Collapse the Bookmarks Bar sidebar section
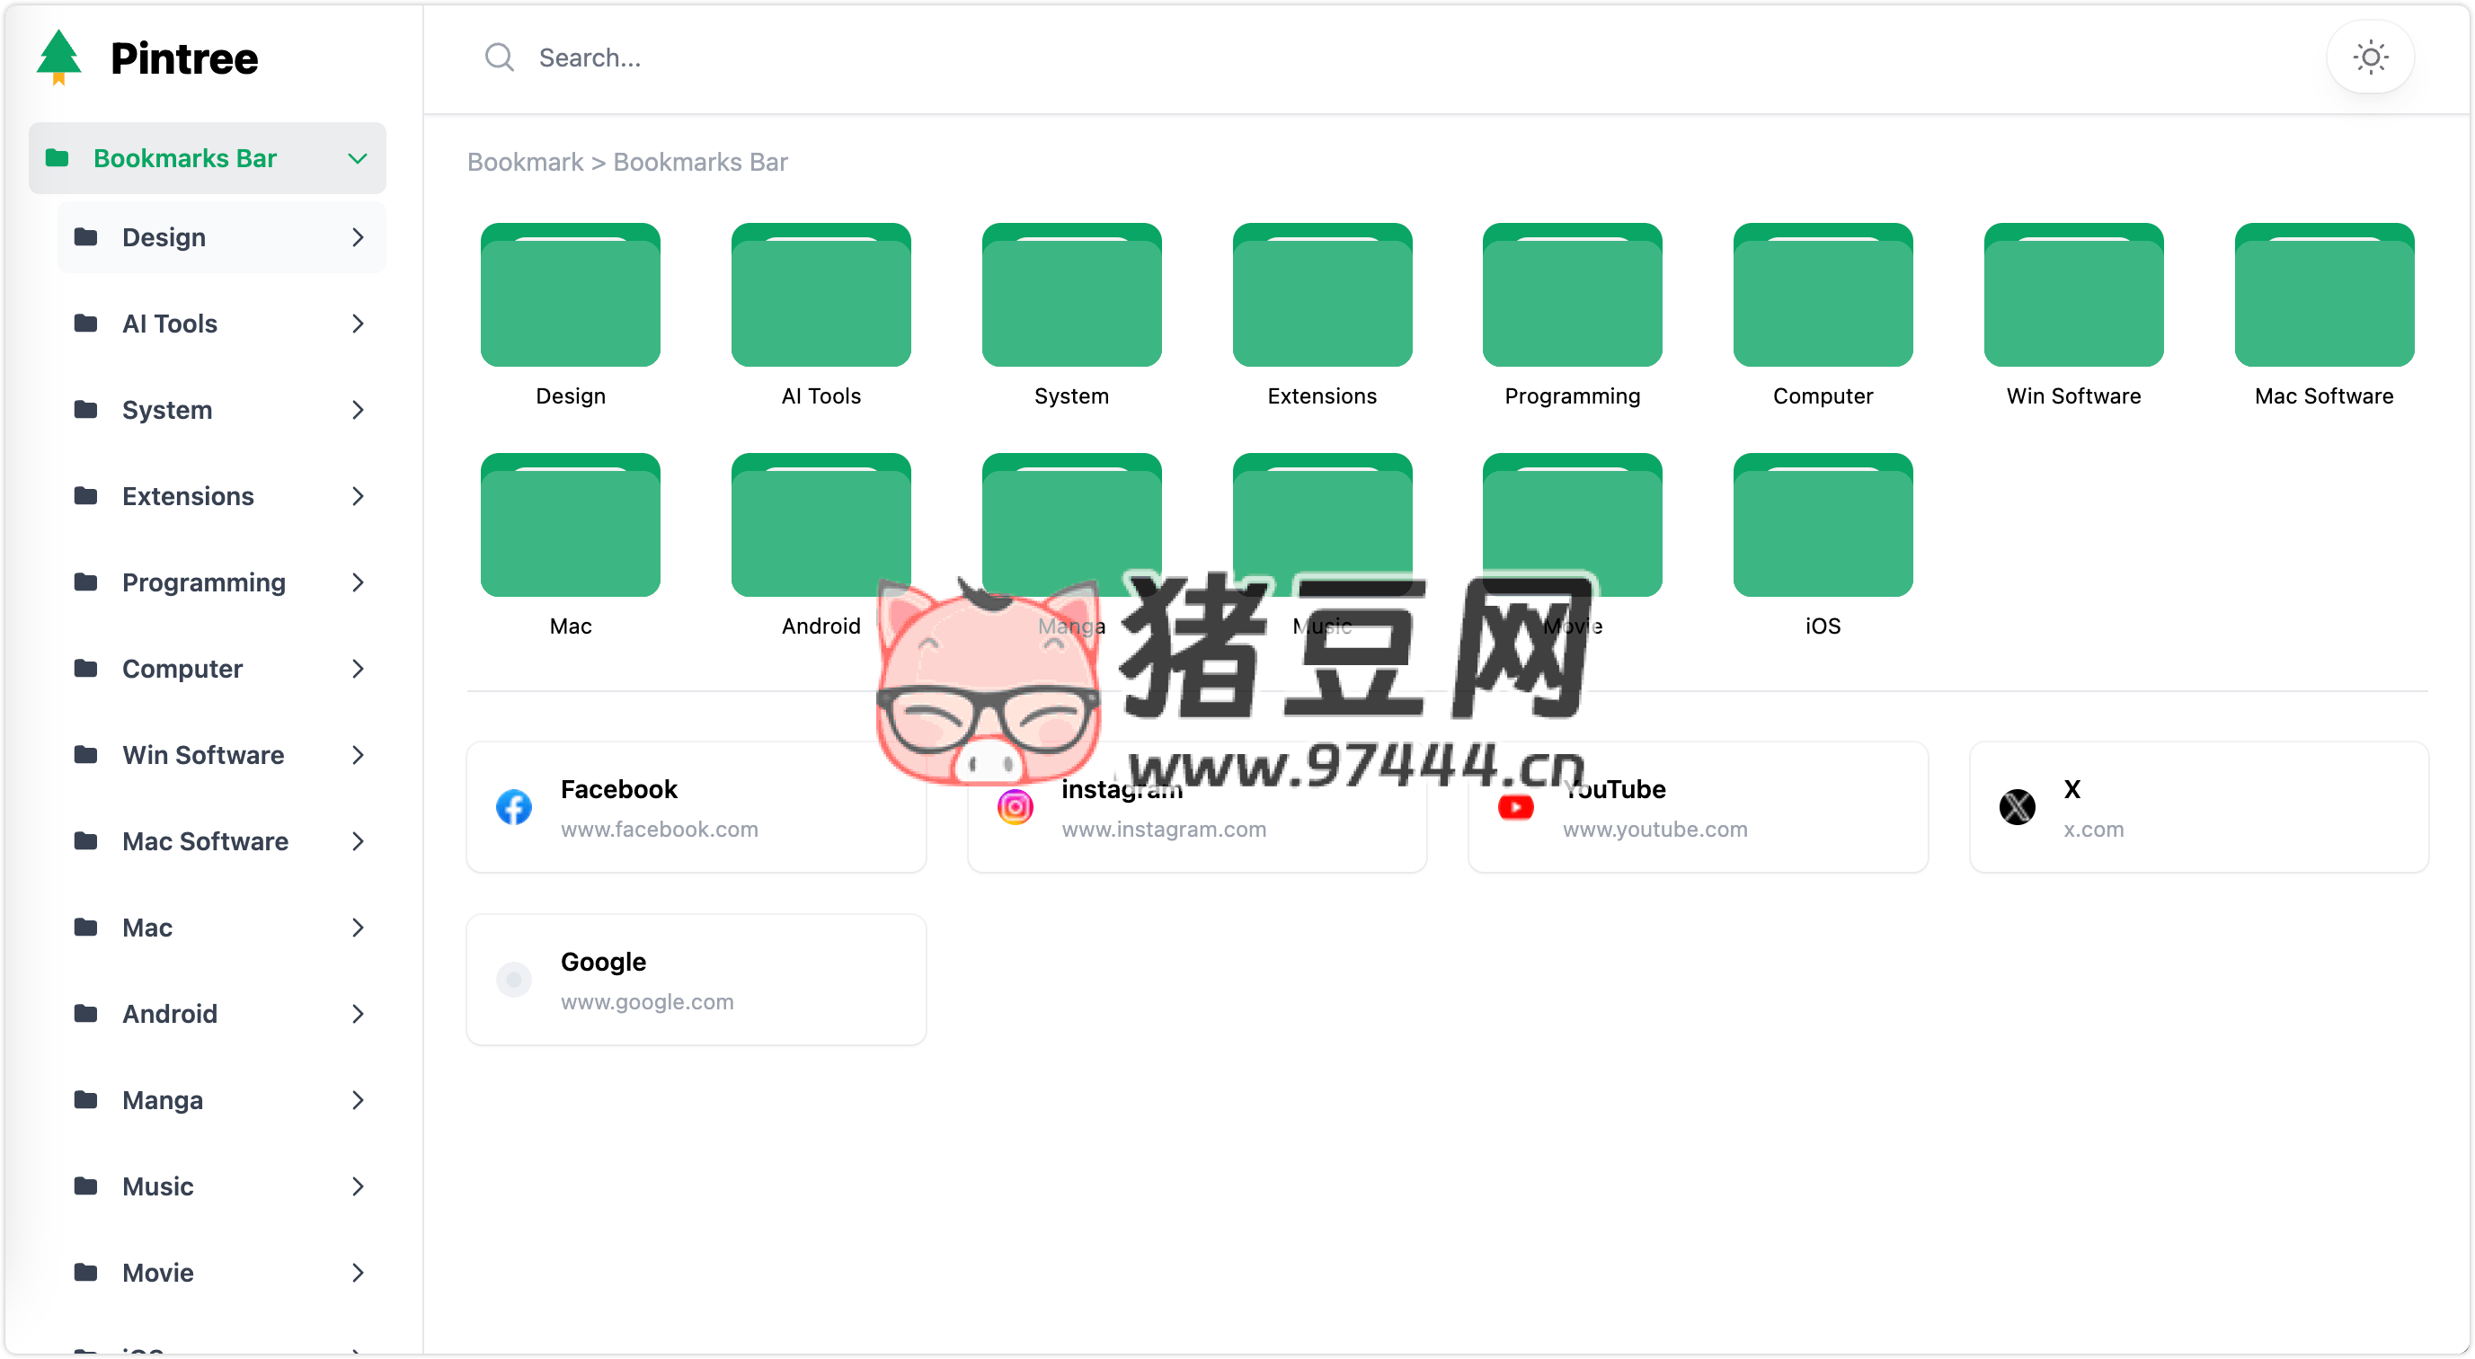The width and height of the screenshot is (2475, 1359). coord(358,158)
